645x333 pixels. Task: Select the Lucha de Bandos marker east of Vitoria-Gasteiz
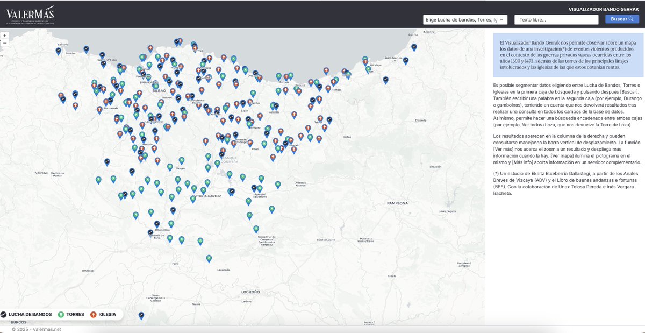point(232,192)
